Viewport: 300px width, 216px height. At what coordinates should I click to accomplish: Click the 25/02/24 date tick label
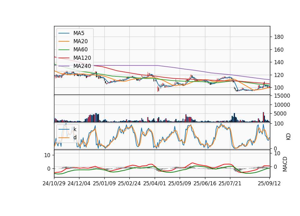[x=129, y=184]
